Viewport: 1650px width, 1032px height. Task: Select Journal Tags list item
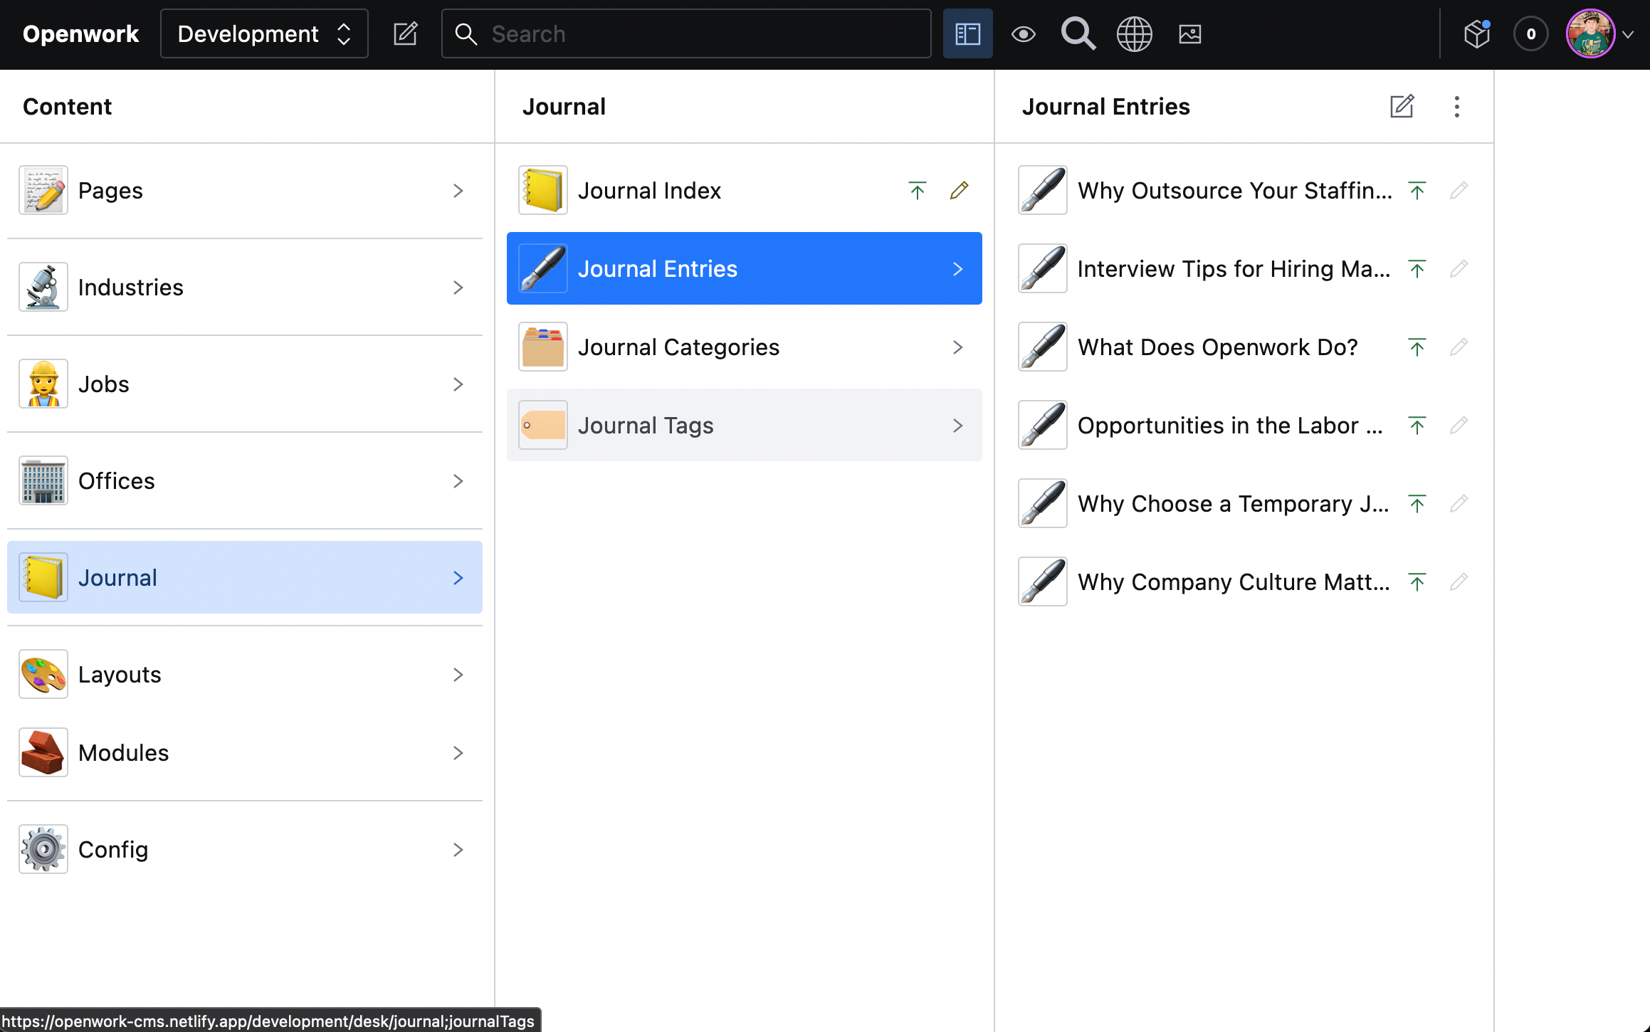(744, 425)
